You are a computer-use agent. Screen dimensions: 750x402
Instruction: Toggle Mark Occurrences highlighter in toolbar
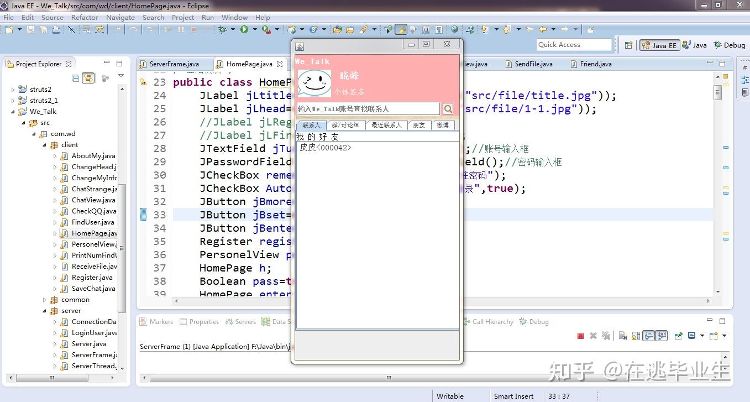401,29
